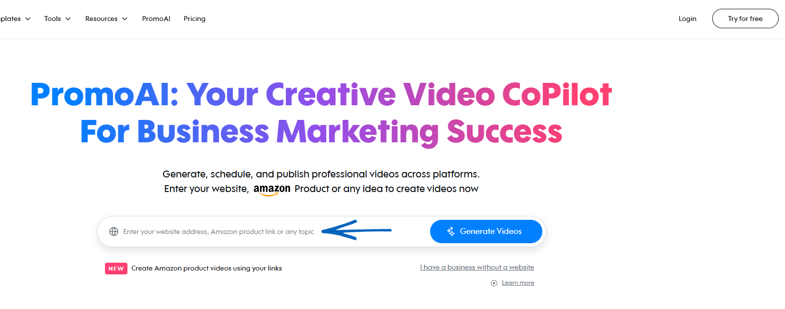This screenshot has height=309, width=785.
Task: Click the globe icon in the input bar
Action: coord(114,232)
